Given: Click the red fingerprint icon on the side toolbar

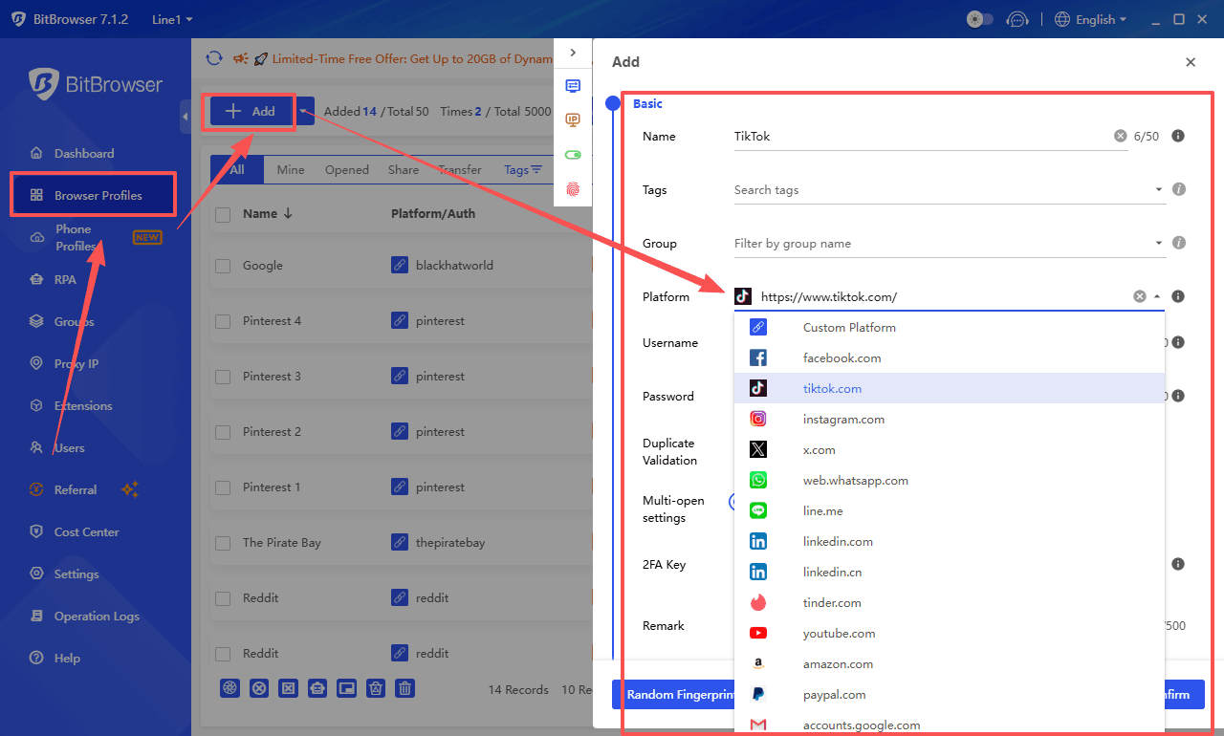Looking at the screenshot, I should click(573, 189).
